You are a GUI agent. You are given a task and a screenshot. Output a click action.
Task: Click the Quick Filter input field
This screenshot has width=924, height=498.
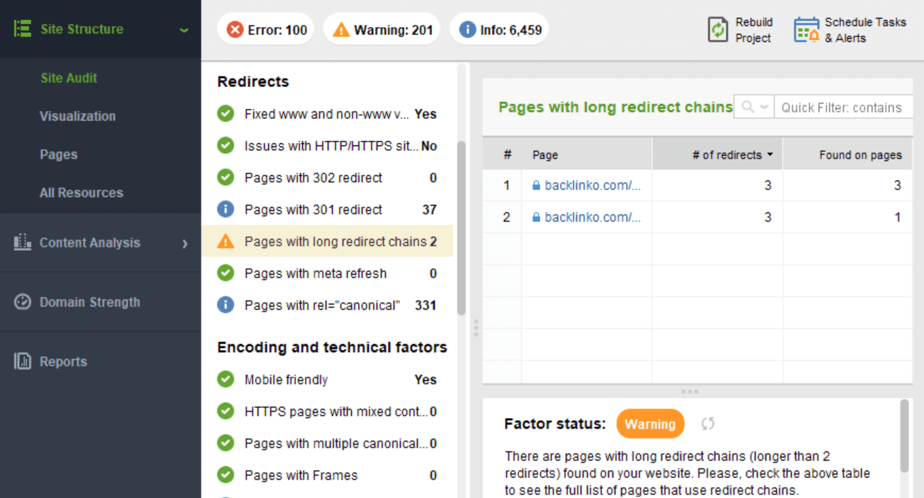tap(843, 108)
